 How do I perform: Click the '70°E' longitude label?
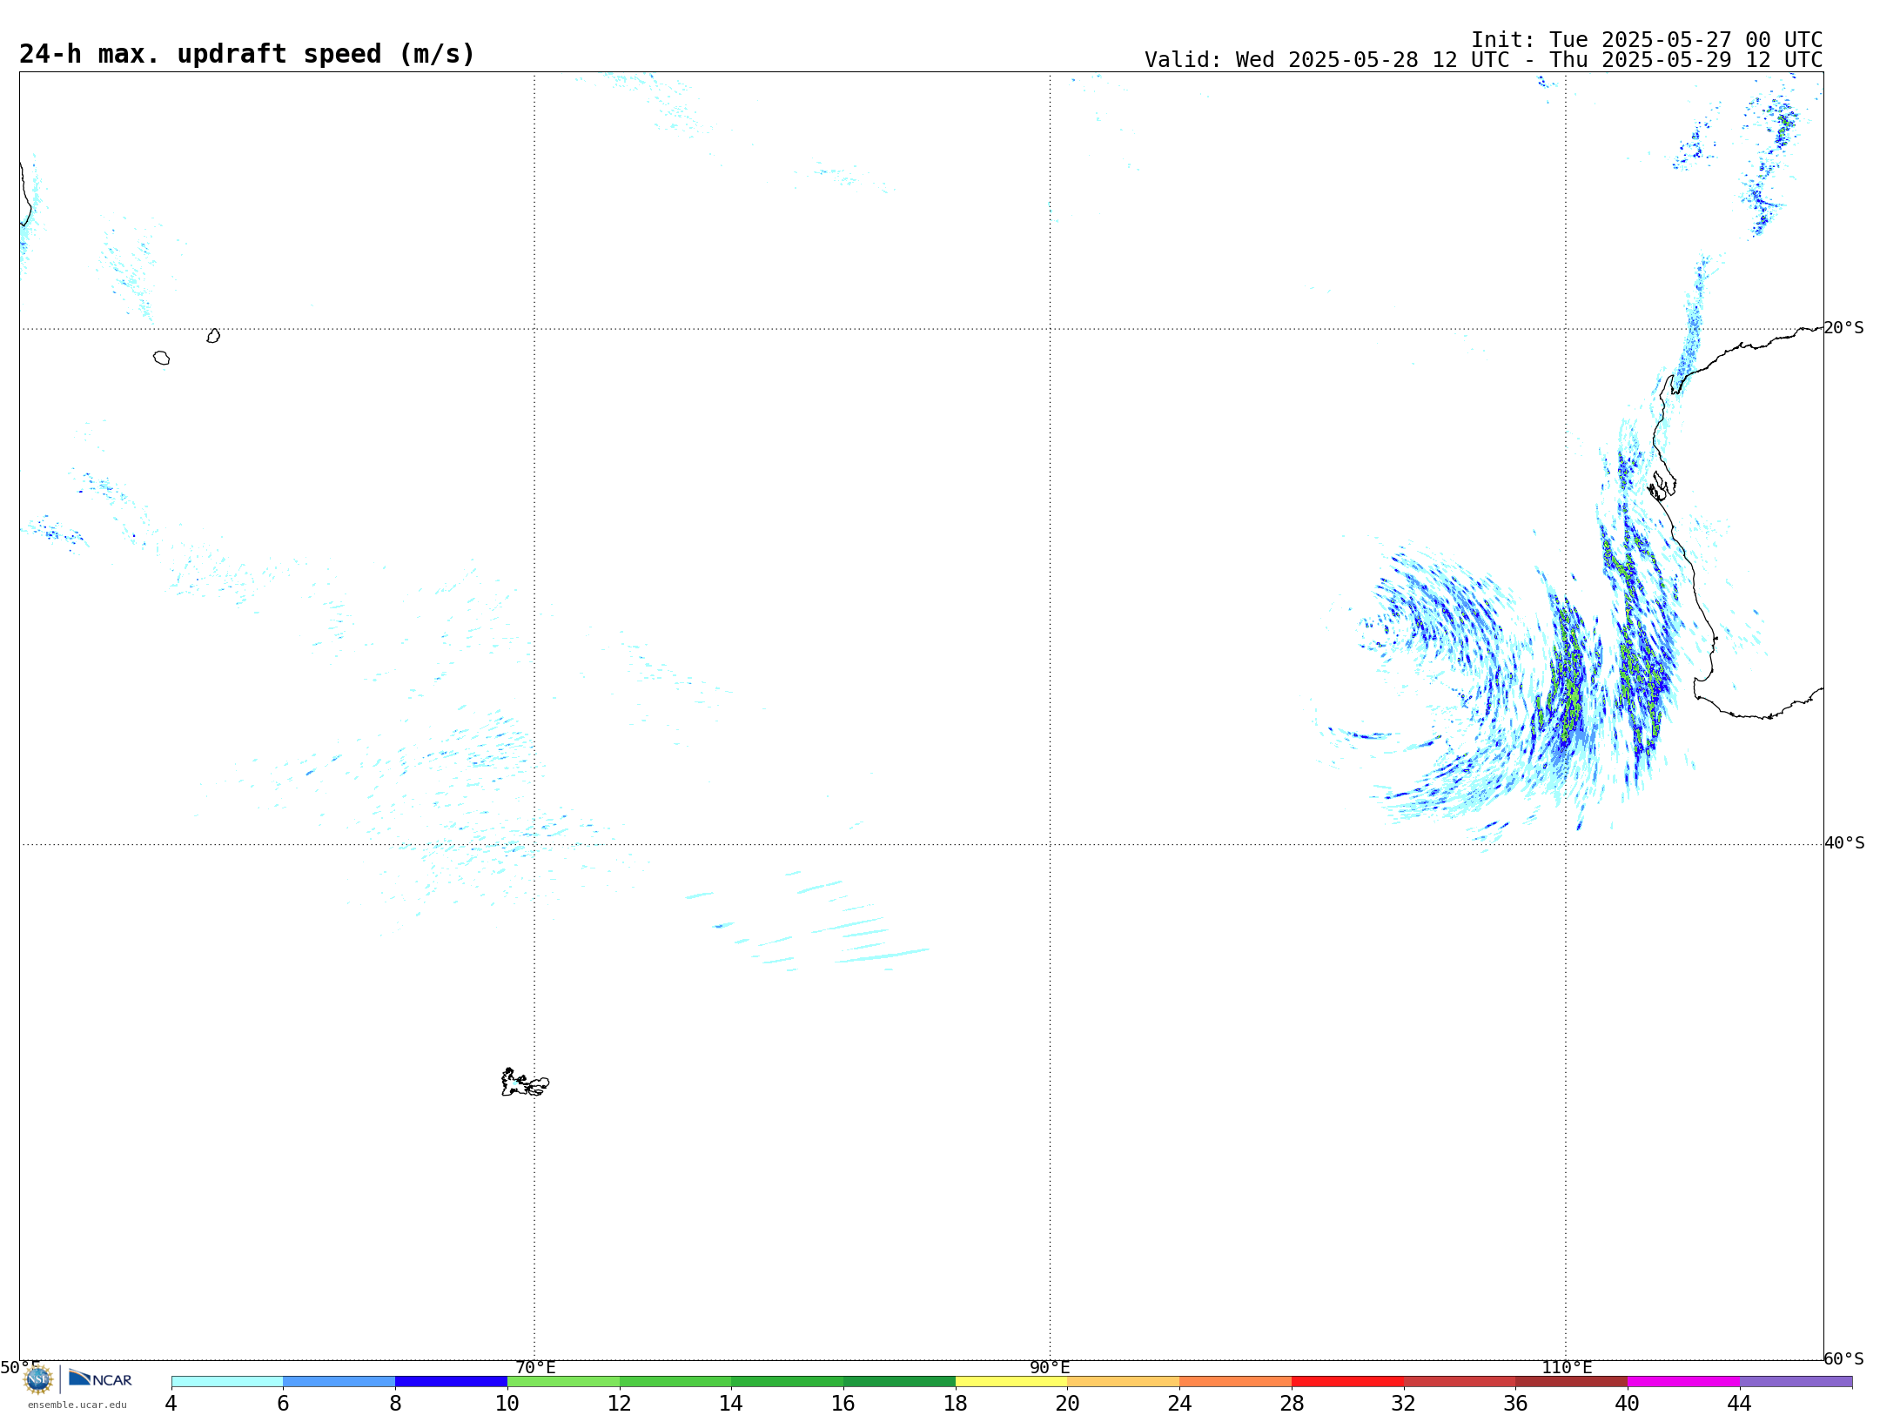coord(535,1368)
